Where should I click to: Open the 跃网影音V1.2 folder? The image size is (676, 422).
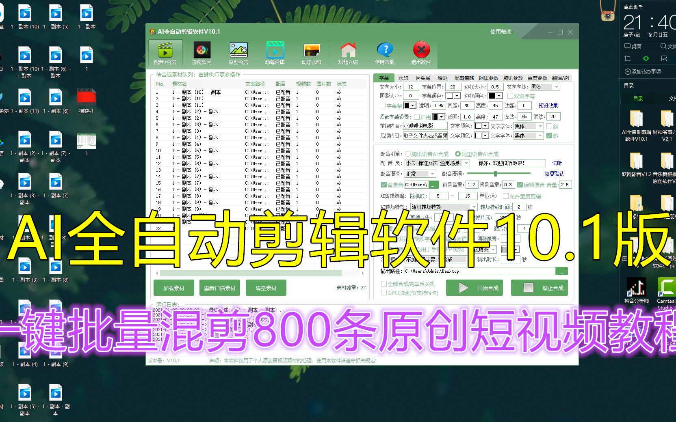pos(636,164)
